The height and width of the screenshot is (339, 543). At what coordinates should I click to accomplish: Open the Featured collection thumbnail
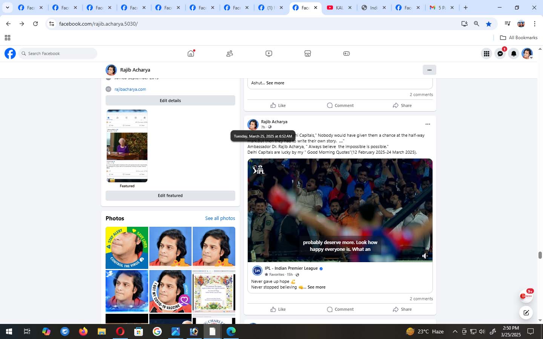[127, 146]
